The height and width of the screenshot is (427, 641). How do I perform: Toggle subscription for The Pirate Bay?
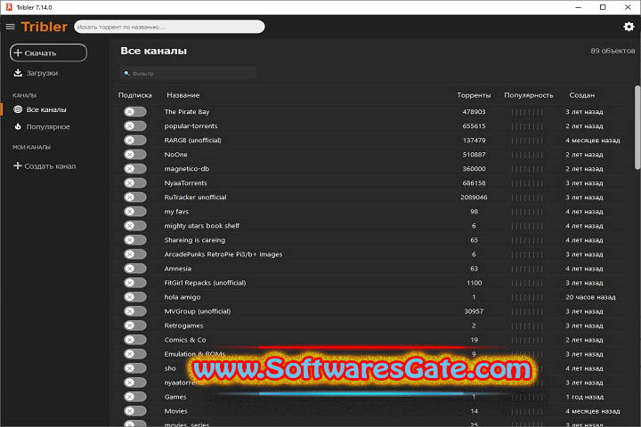[135, 111]
